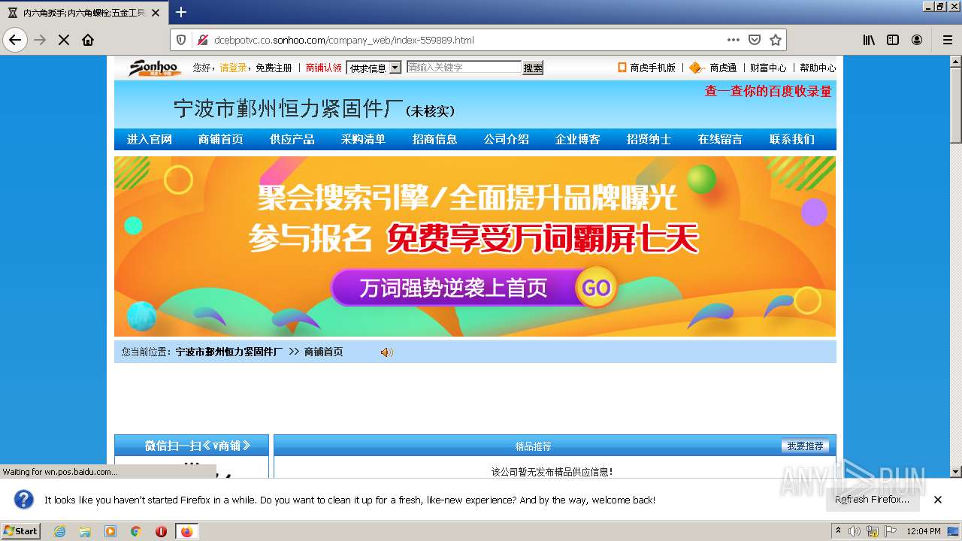This screenshot has height=541, width=962.
Task: Open Windows Media Player in taskbar
Action: tap(110, 531)
